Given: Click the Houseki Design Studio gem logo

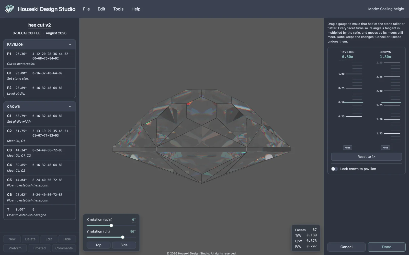Looking at the screenshot, I should tap(10, 9).
